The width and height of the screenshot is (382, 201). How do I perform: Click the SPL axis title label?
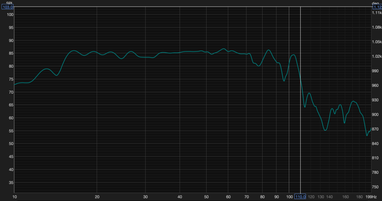(x=9, y=3)
